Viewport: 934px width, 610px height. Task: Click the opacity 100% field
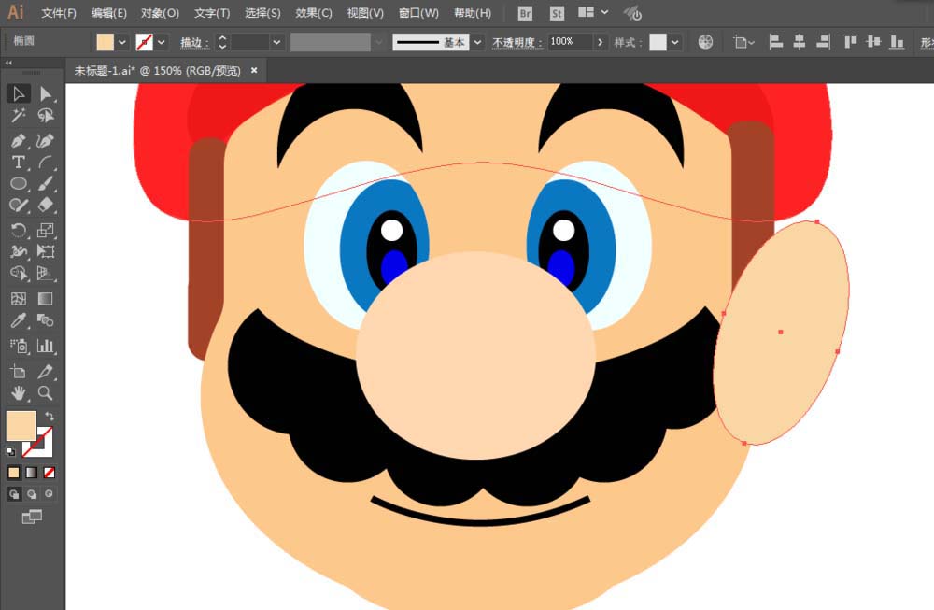tap(570, 42)
